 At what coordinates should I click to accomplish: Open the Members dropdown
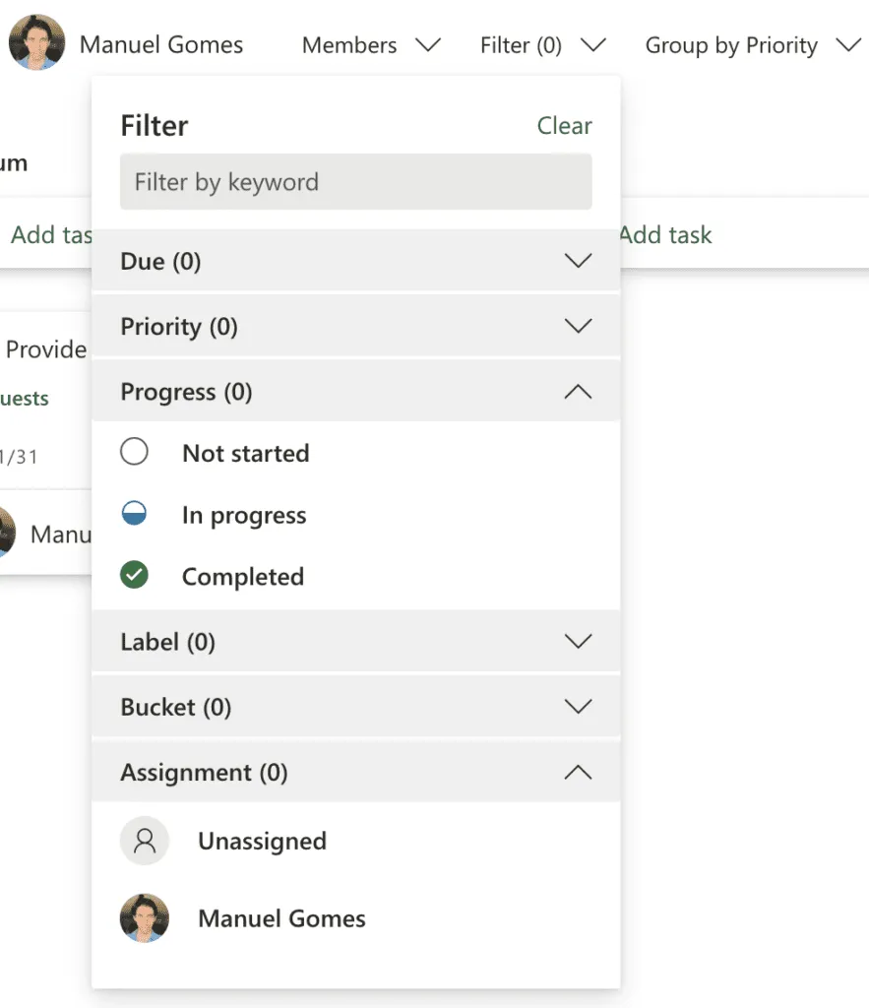370,45
